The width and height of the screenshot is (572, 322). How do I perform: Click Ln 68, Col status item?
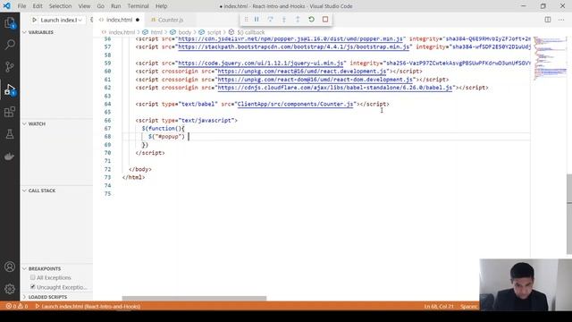[439, 306]
